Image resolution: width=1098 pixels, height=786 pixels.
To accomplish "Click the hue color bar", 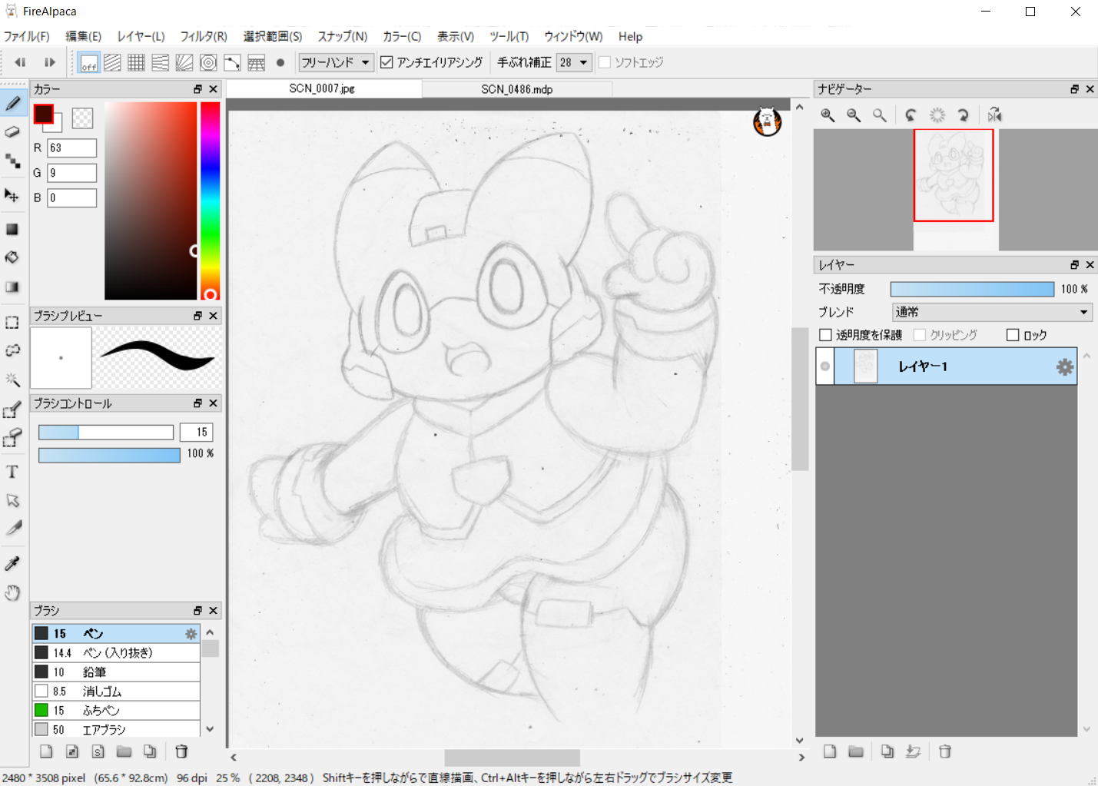I will click(x=211, y=201).
